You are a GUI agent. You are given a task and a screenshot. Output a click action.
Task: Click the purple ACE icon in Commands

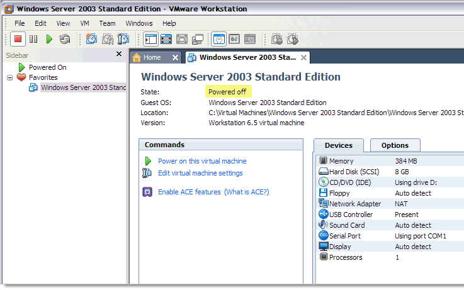click(x=147, y=192)
